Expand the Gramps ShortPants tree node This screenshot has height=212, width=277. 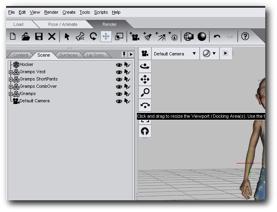click(x=11, y=79)
